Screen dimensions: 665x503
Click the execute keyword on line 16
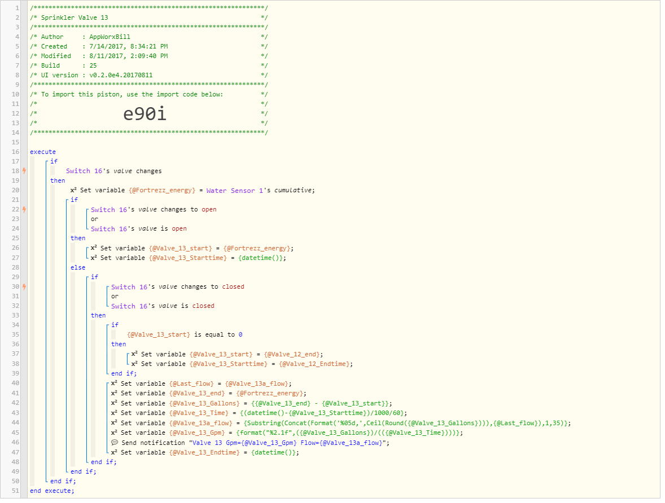pyautogui.click(x=43, y=152)
